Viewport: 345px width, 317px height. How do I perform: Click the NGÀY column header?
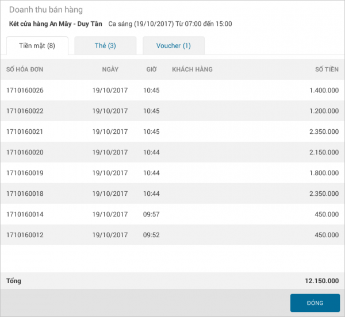110,69
